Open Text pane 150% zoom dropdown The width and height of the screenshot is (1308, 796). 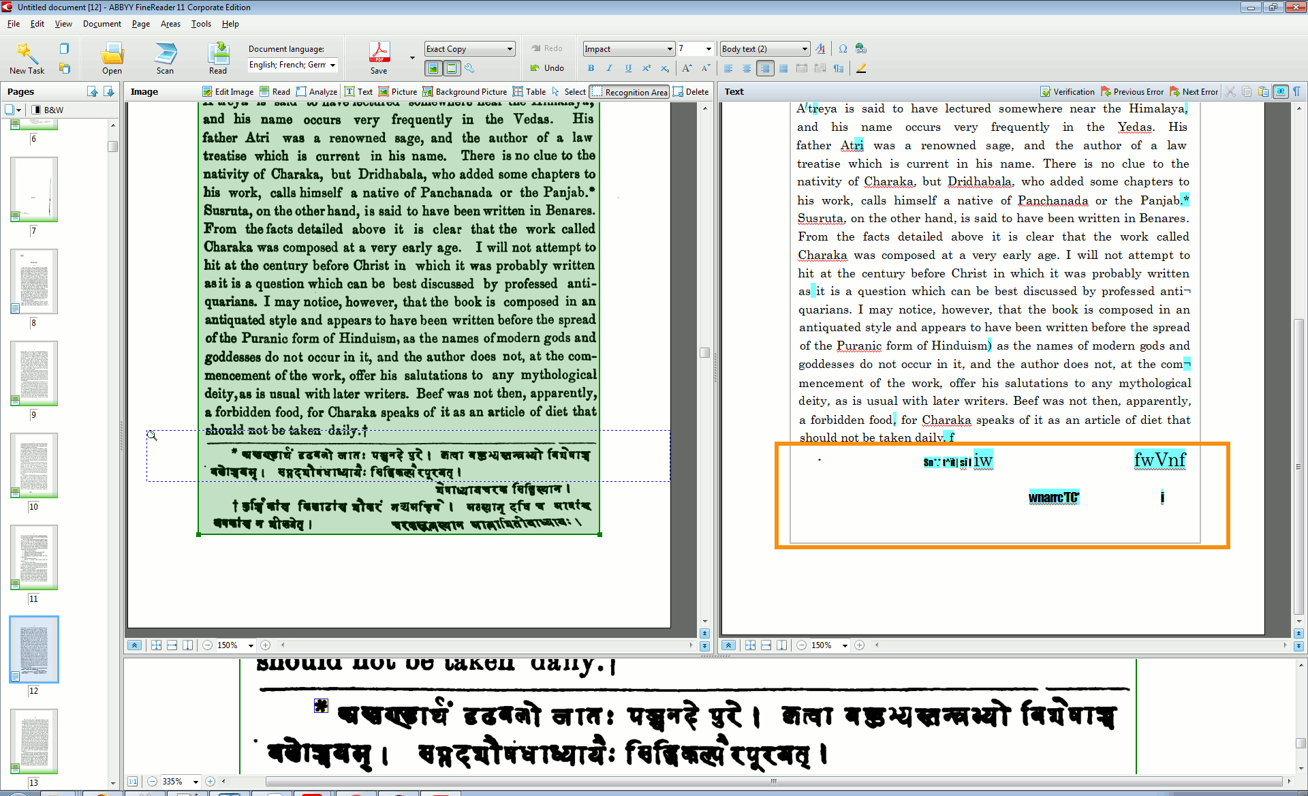click(845, 645)
